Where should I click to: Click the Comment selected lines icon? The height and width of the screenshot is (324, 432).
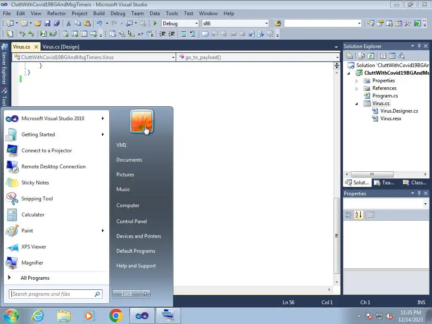coord(184,34)
